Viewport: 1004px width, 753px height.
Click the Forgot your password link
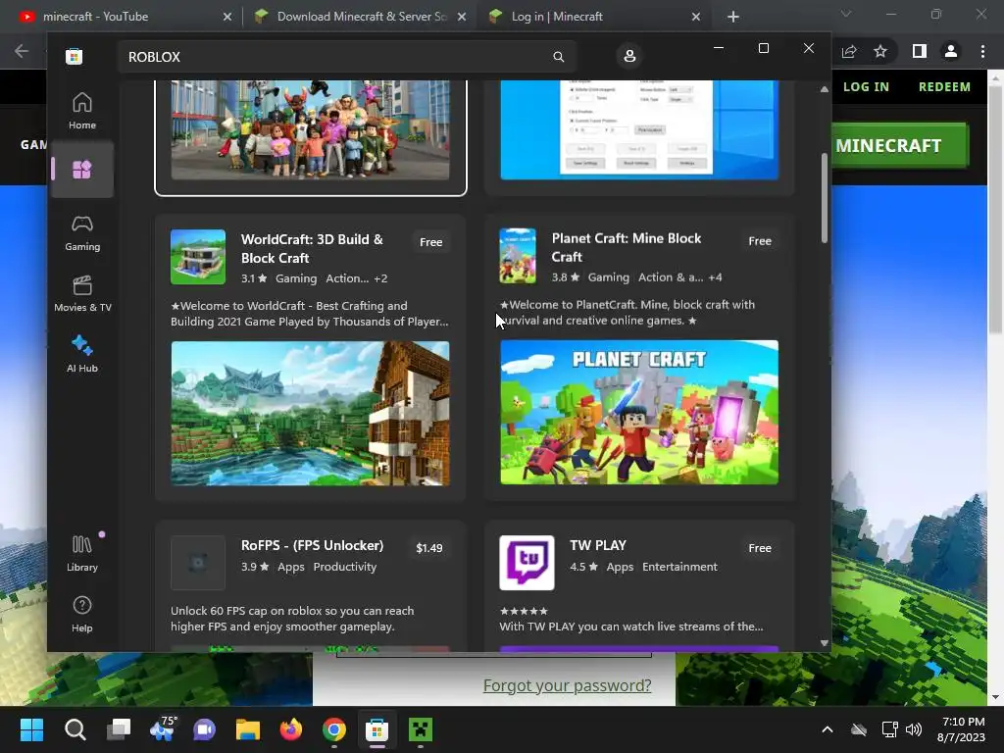[x=567, y=685]
